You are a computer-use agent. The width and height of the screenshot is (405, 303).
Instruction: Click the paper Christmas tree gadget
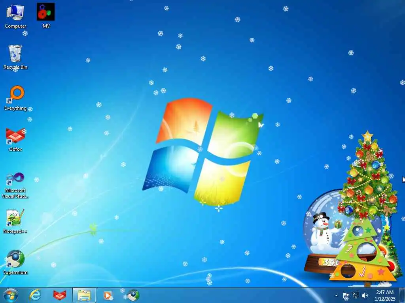tap(363, 252)
